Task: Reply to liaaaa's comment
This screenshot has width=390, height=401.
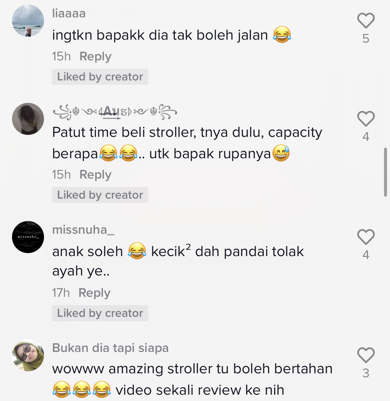Action: click(x=95, y=56)
